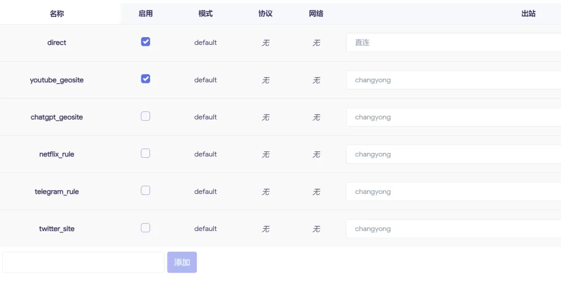
Task: Click the network 无 in the direct row
Action: [316, 43]
